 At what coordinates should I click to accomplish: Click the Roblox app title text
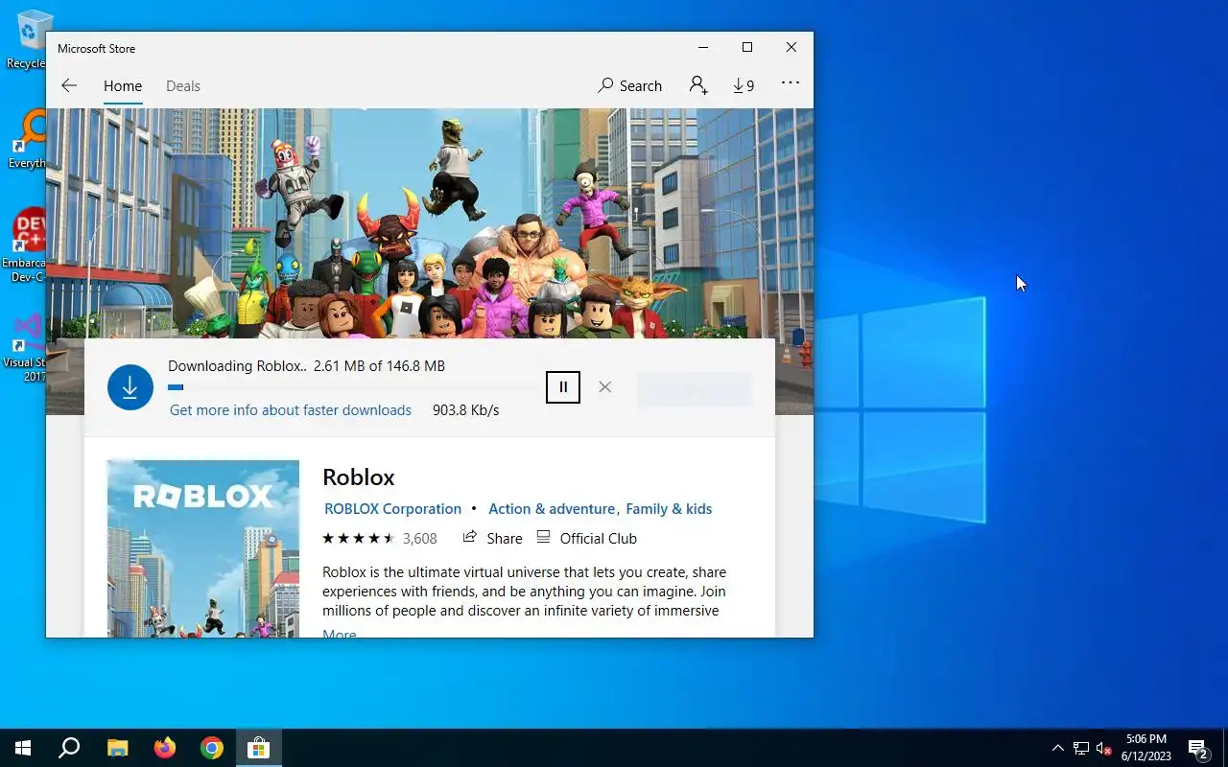[359, 476]
